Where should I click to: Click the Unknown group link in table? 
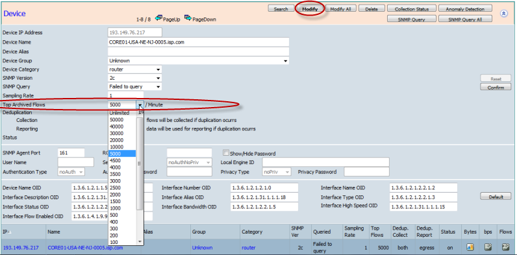click(x=202, y=247)
